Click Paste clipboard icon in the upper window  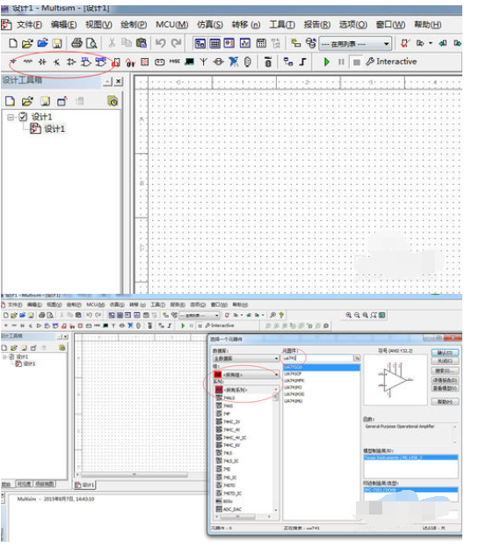[x=142, y=43]
